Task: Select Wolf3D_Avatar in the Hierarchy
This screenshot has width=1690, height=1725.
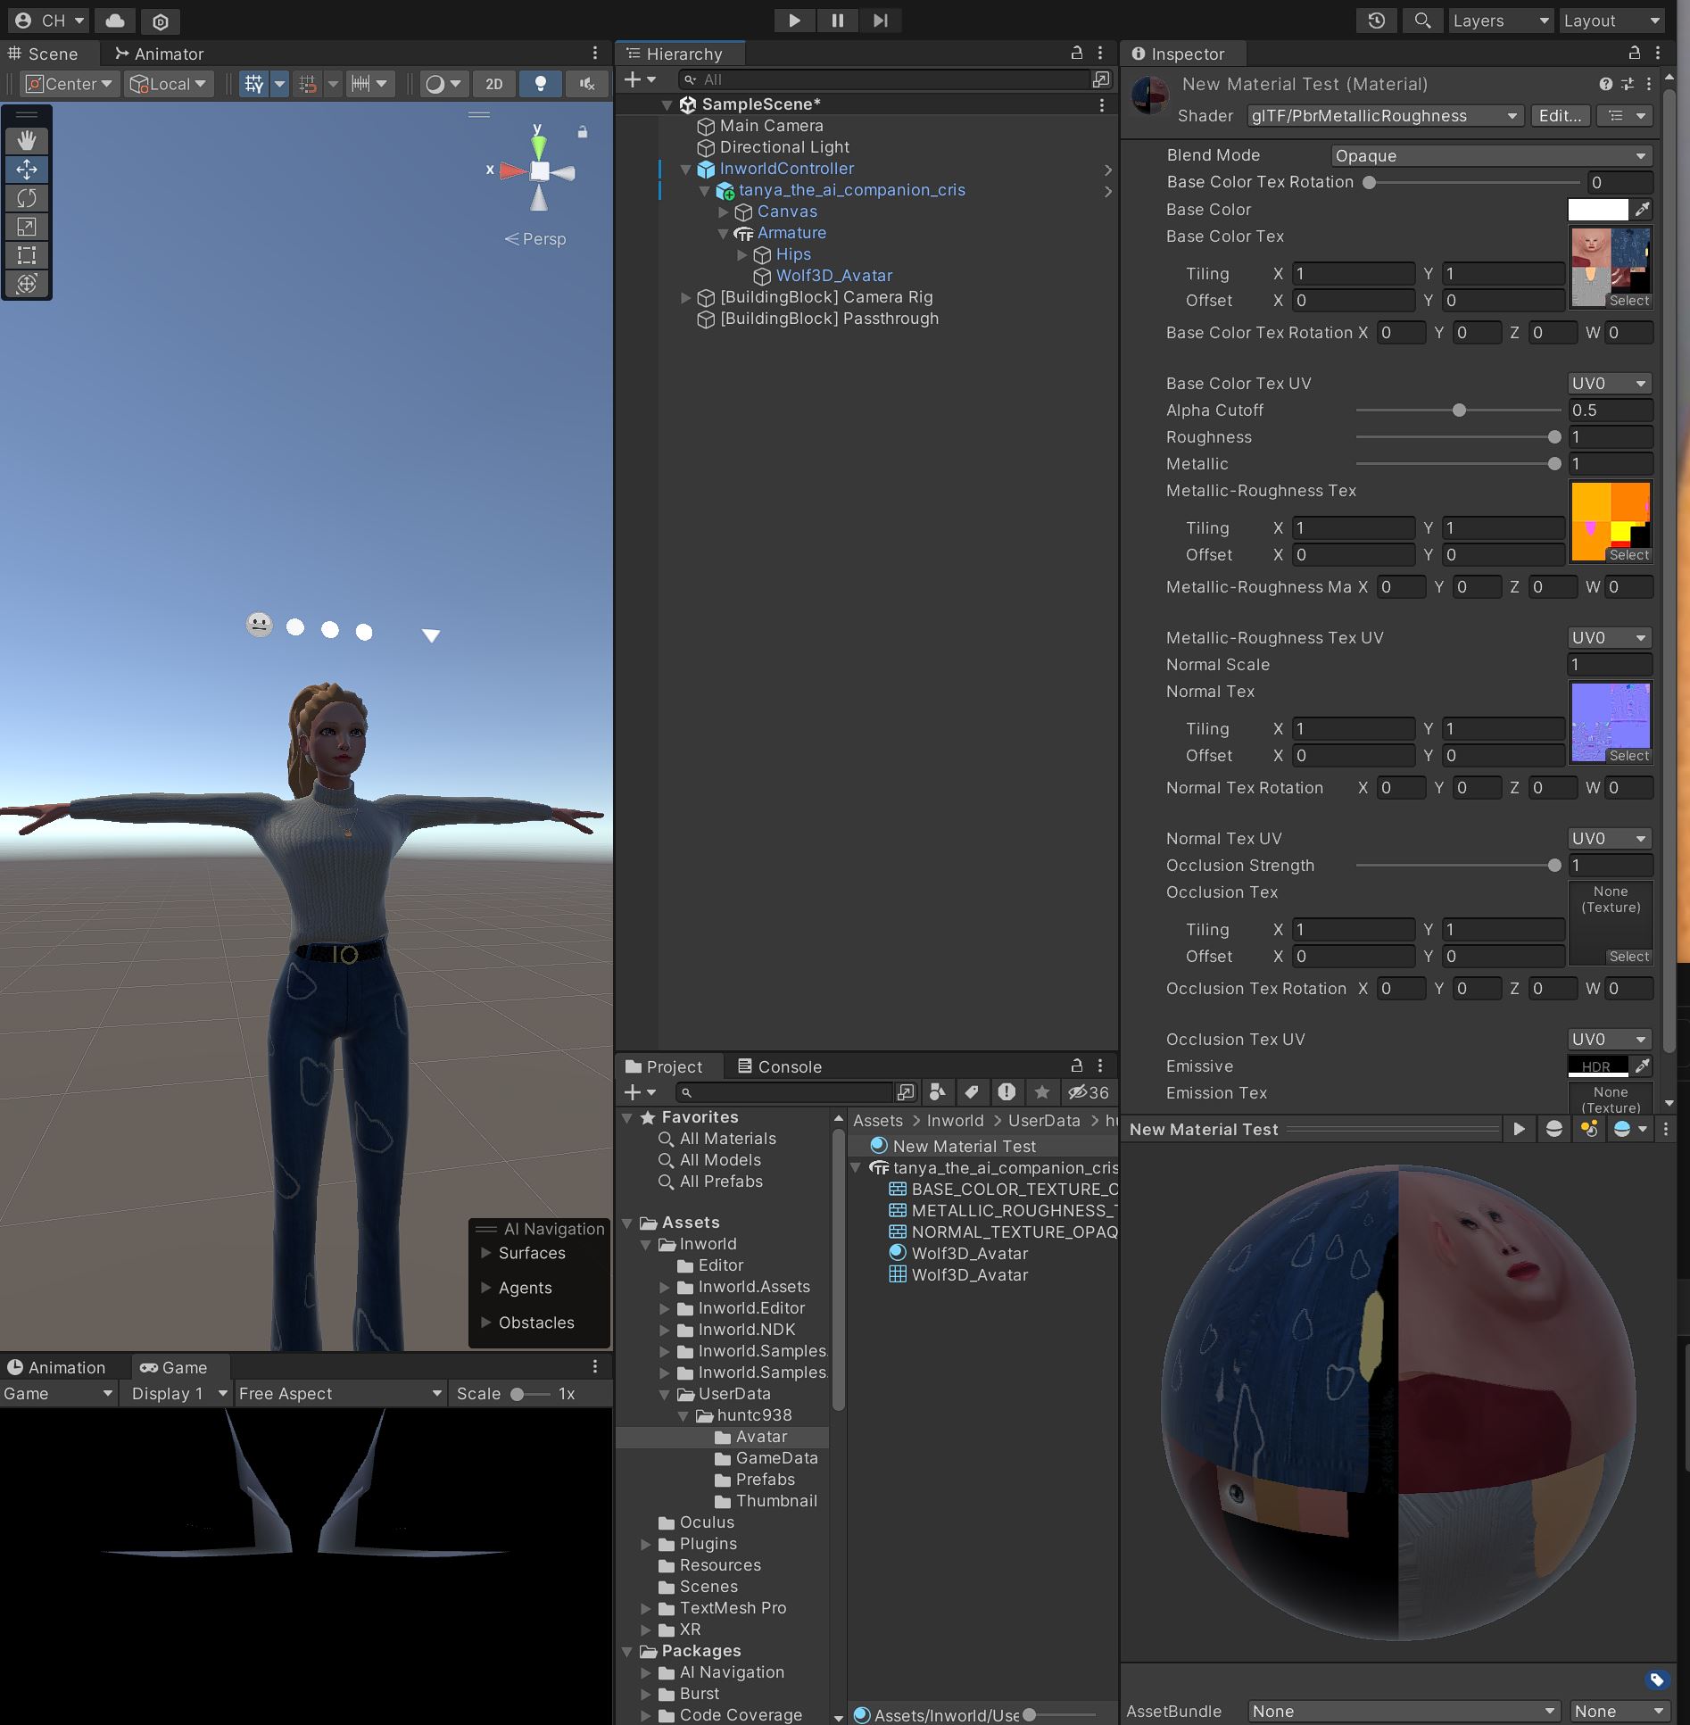Action: pyautogui.click(x=833, y=276)
